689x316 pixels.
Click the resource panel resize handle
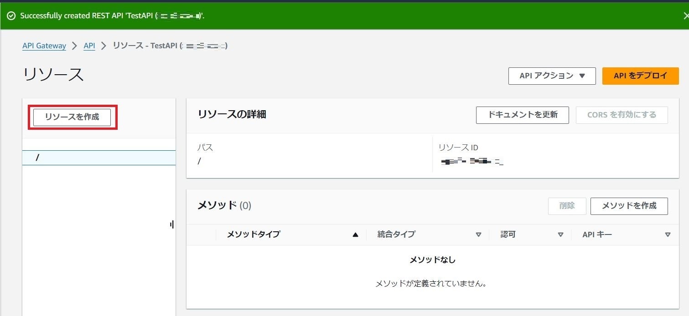172,224
